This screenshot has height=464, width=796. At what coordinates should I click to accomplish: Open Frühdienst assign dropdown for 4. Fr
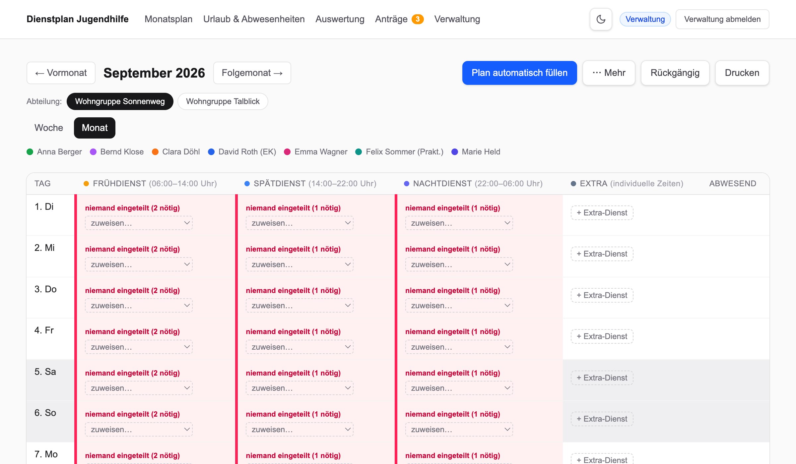pos(139,347)
